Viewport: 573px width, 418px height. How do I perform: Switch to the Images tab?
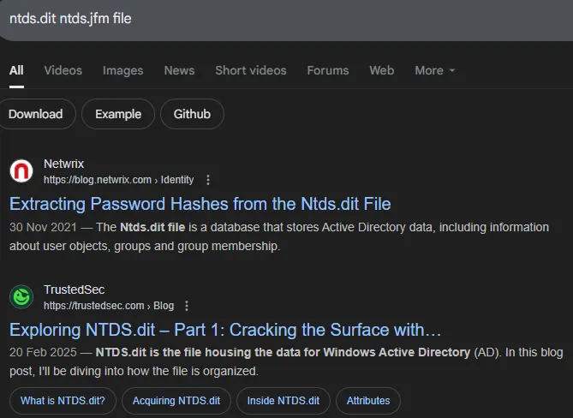122,70
